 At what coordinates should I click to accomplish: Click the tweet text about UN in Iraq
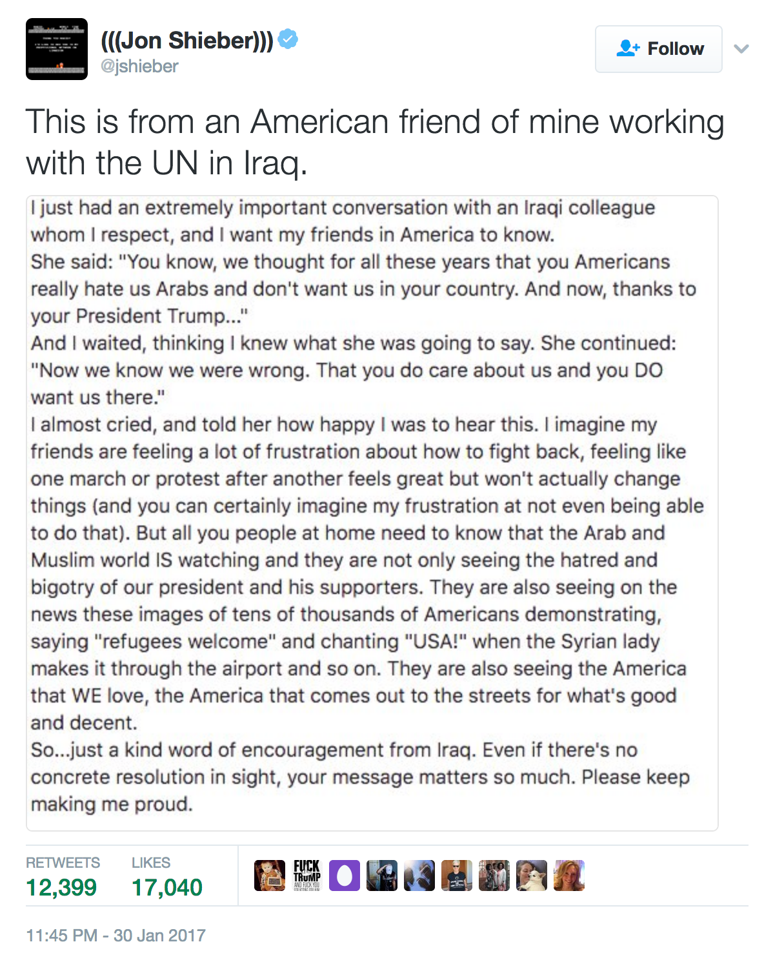374,142
